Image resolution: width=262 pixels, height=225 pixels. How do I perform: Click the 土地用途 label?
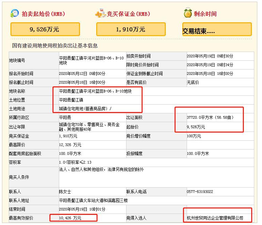pyautogui.click(x=17, y=109)
